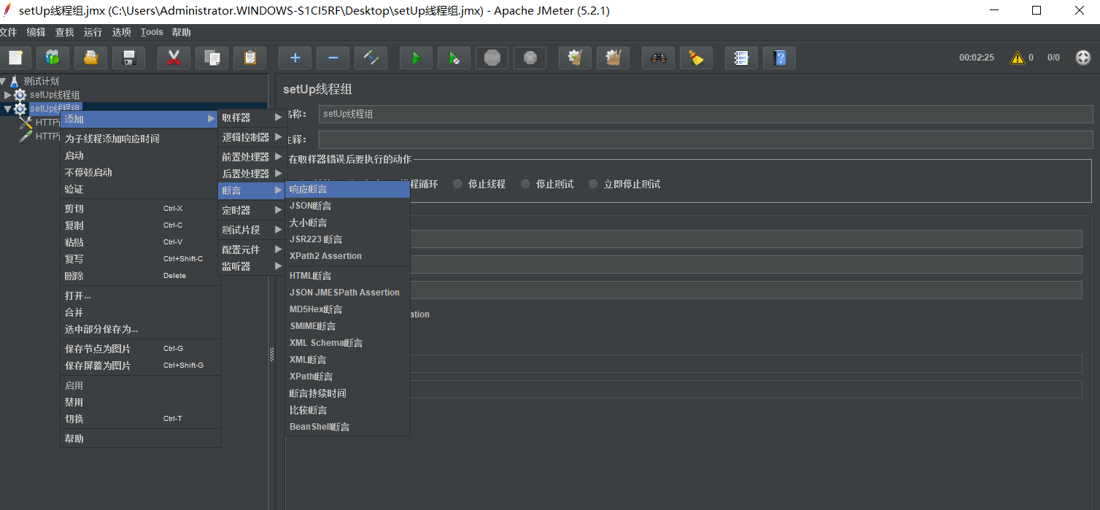This screenshot has width=1100, height=510.
Task: Open the 测试片段 submenu
Action: point(252,230)
